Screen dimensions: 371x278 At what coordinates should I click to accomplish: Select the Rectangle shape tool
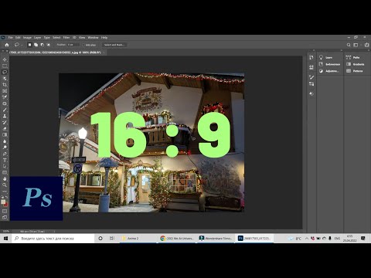point(5,172)
